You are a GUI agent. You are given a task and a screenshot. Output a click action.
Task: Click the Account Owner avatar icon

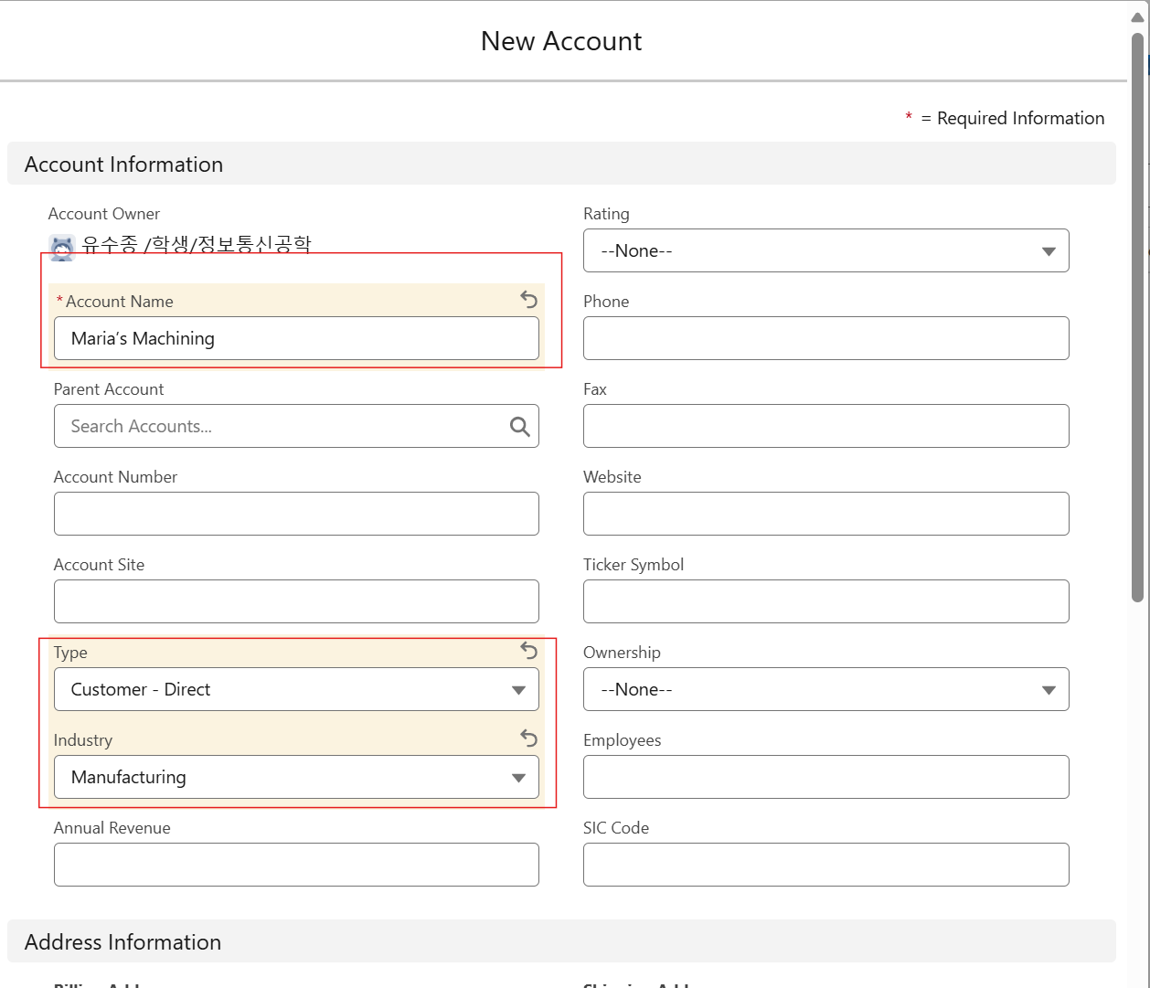tap(62, 247)
